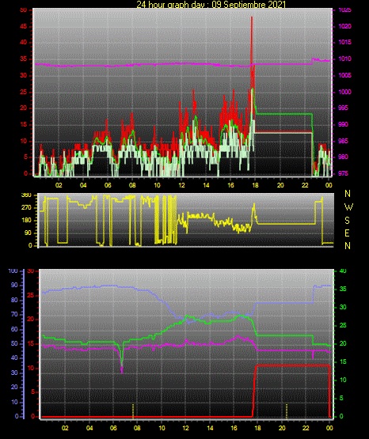This screenshot has height=439, width=369.
Task: Click the yellow dotted sunrise marker near 08
Action: tap(133, 411)
